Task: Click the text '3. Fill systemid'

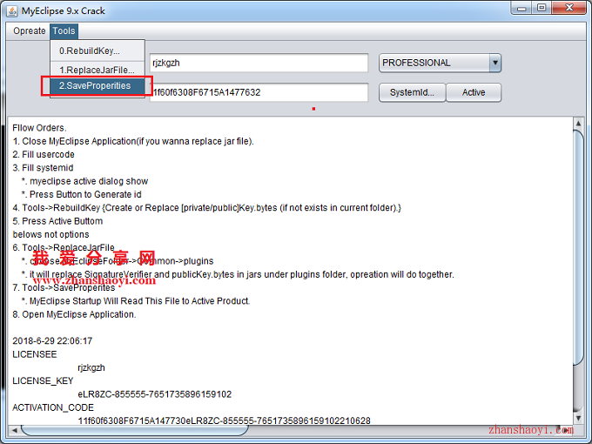Action: (x=43, y=168)
